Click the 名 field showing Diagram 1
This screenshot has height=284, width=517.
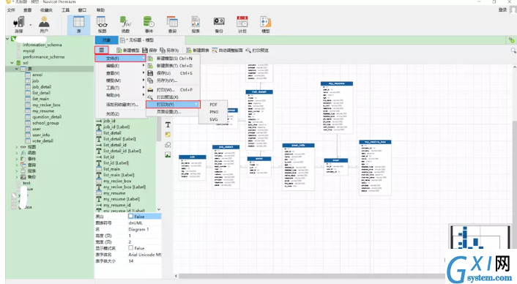(144, 229)
